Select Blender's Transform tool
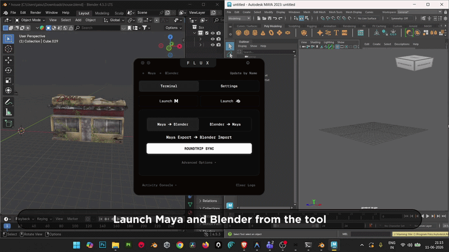Viewport: 449px width, 252px height. coord(8,91)
